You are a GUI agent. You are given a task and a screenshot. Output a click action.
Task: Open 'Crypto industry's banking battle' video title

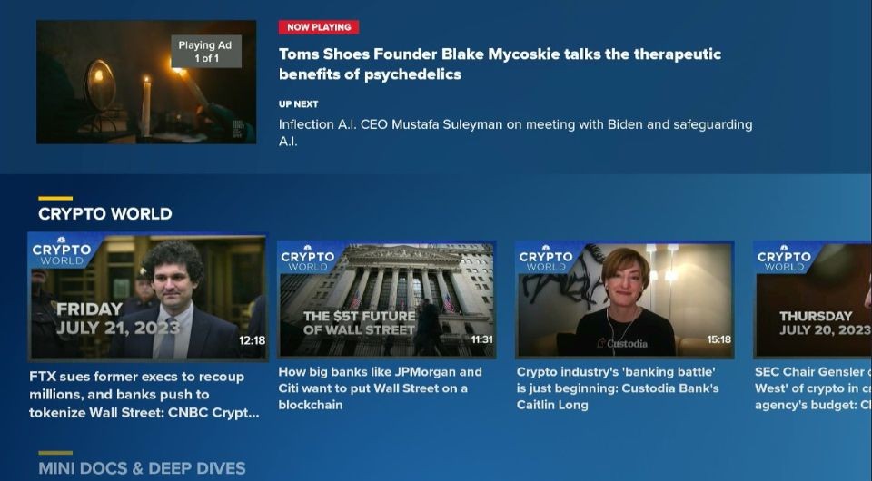(x=618, y=388)
